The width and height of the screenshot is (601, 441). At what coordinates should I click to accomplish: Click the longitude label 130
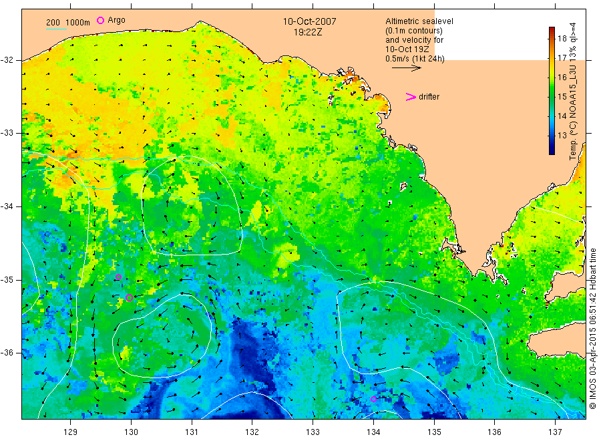[x=131, y=432]
